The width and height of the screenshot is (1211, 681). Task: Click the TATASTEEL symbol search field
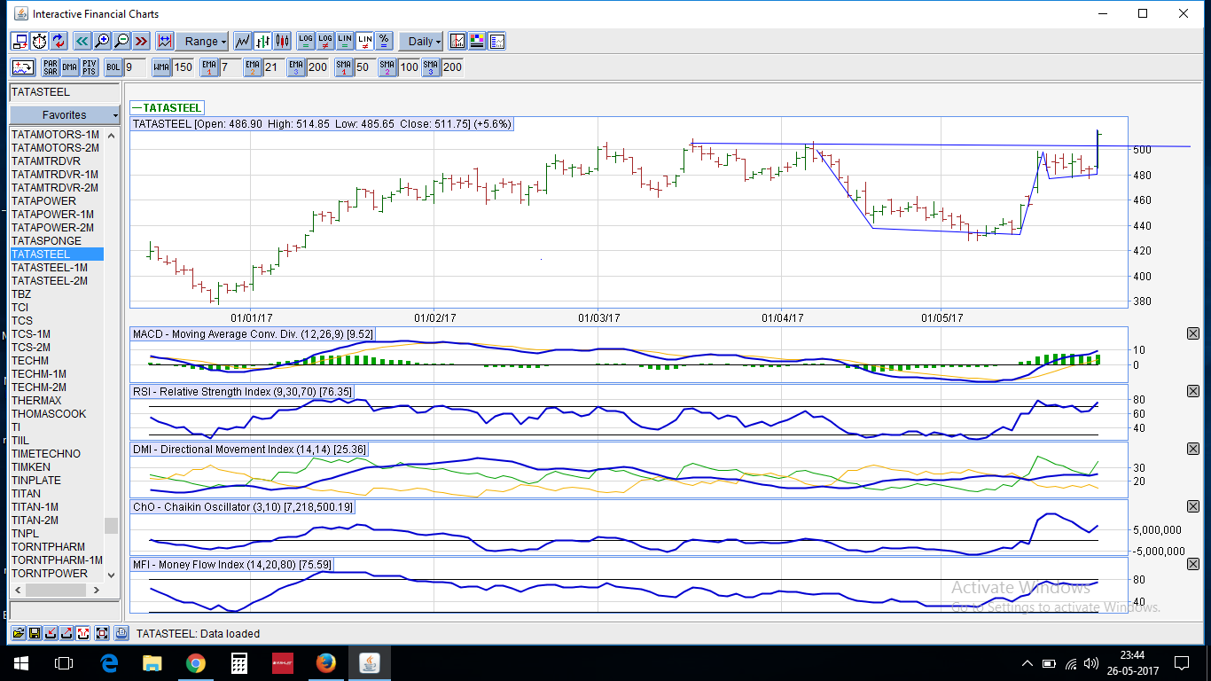64,92
